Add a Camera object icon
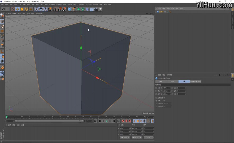 point(96,9)
